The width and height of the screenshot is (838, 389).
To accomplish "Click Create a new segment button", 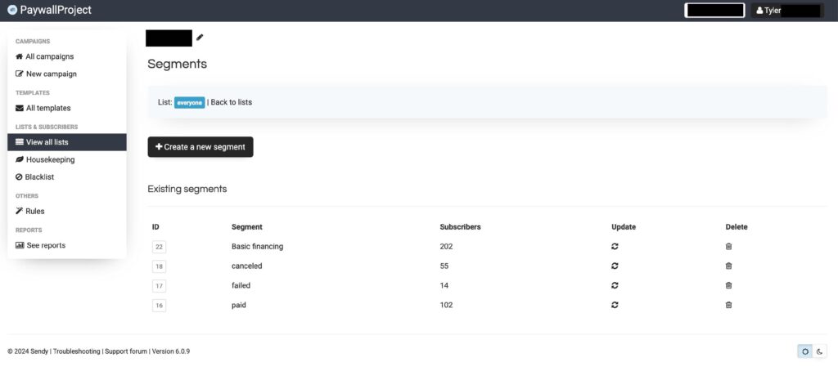I will [200, 147].
